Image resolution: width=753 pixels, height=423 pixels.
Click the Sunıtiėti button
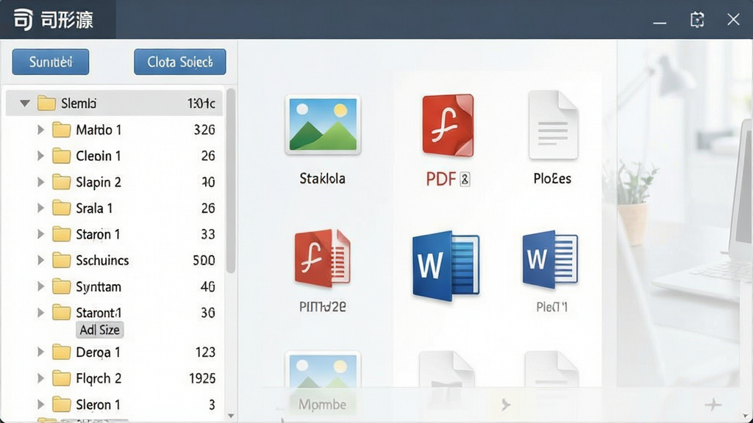click(x=51, y=62)
